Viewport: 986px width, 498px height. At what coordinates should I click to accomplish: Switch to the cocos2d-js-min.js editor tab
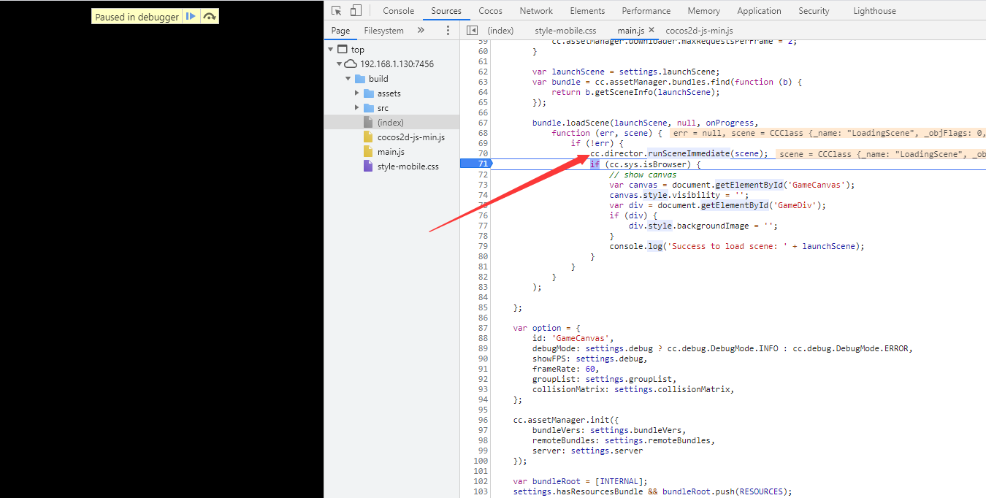point(699,31)
